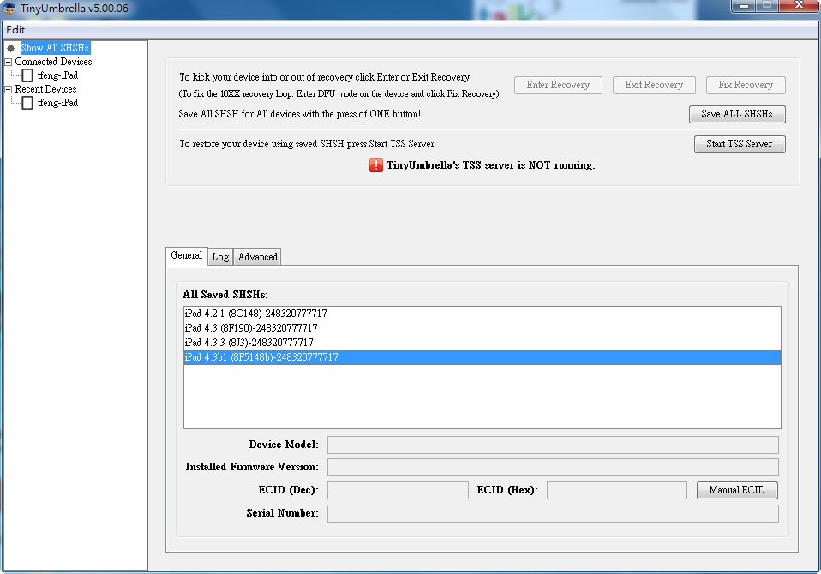Click the bullet icon beside Show All SHSHs
821x574 pixels.
pos(10,48)
